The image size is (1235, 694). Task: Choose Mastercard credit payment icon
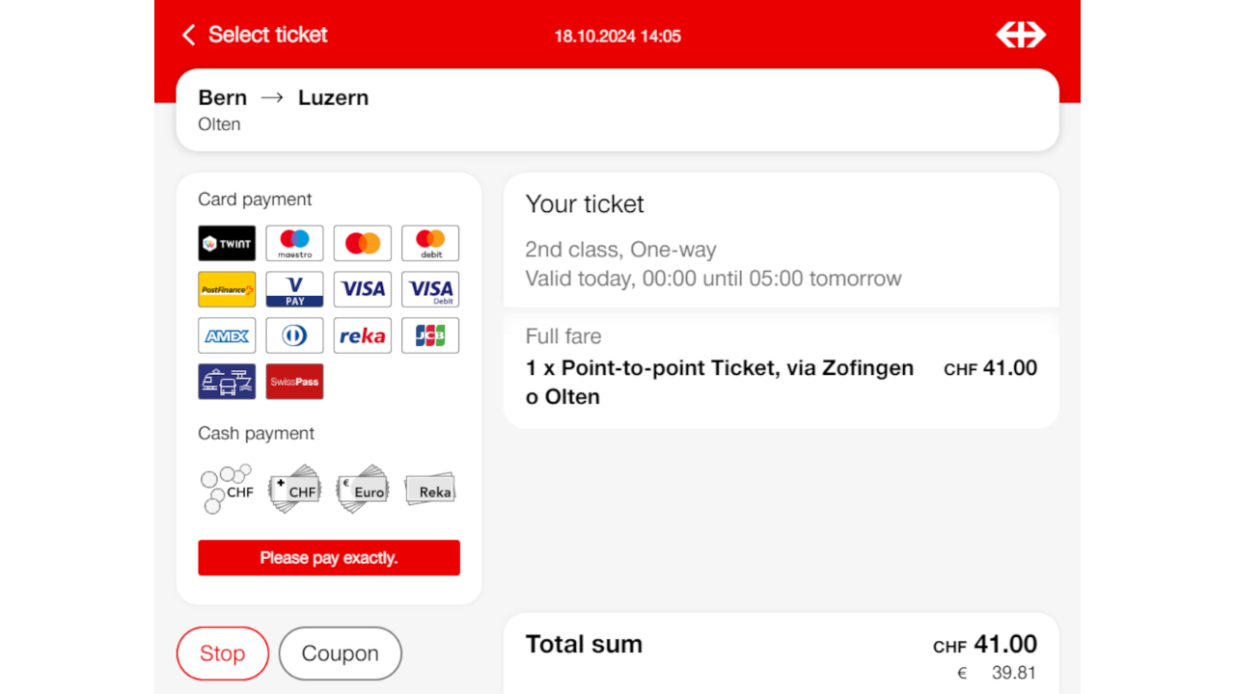click(x=363, y=244)
